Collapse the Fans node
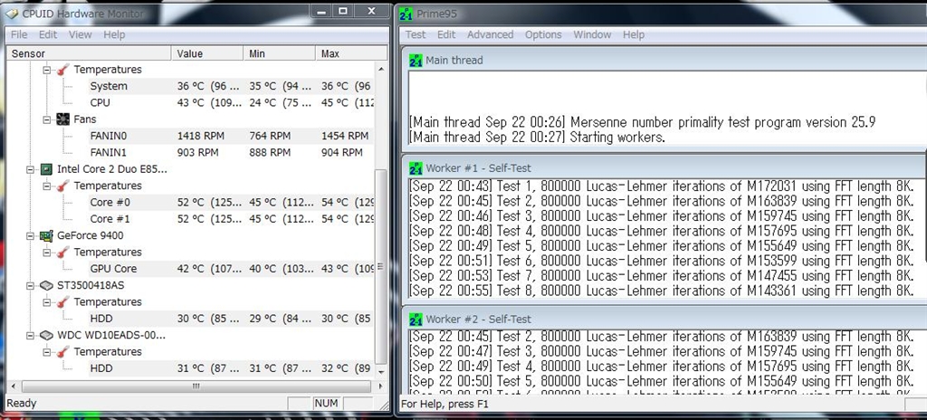 click(x=47, y=119)
